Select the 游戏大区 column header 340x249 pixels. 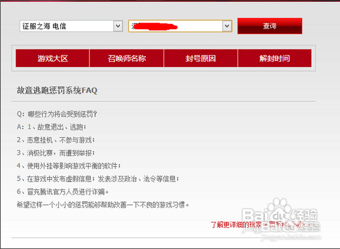tap(52, 58)
